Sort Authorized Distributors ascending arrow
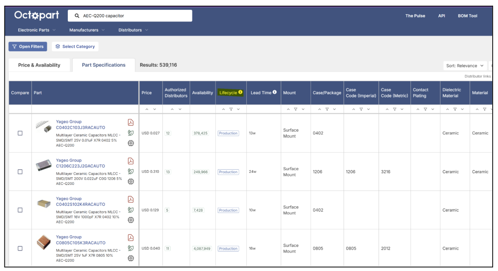 pyautogui.click(x=172, y=109)
